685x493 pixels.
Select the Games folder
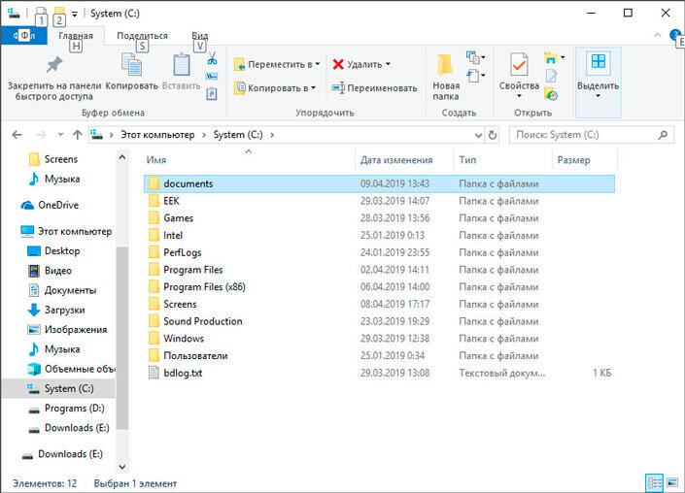click(x=379, y=218)
